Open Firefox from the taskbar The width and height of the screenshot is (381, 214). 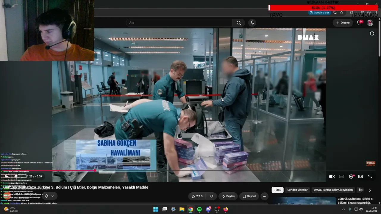click(226, 209)
